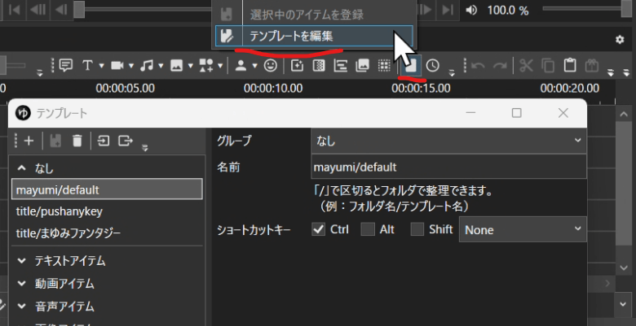Import templates with the import icon

(x=104, y=141)
